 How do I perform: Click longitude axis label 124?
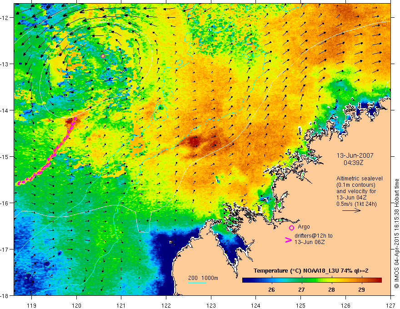click(256, 305)
